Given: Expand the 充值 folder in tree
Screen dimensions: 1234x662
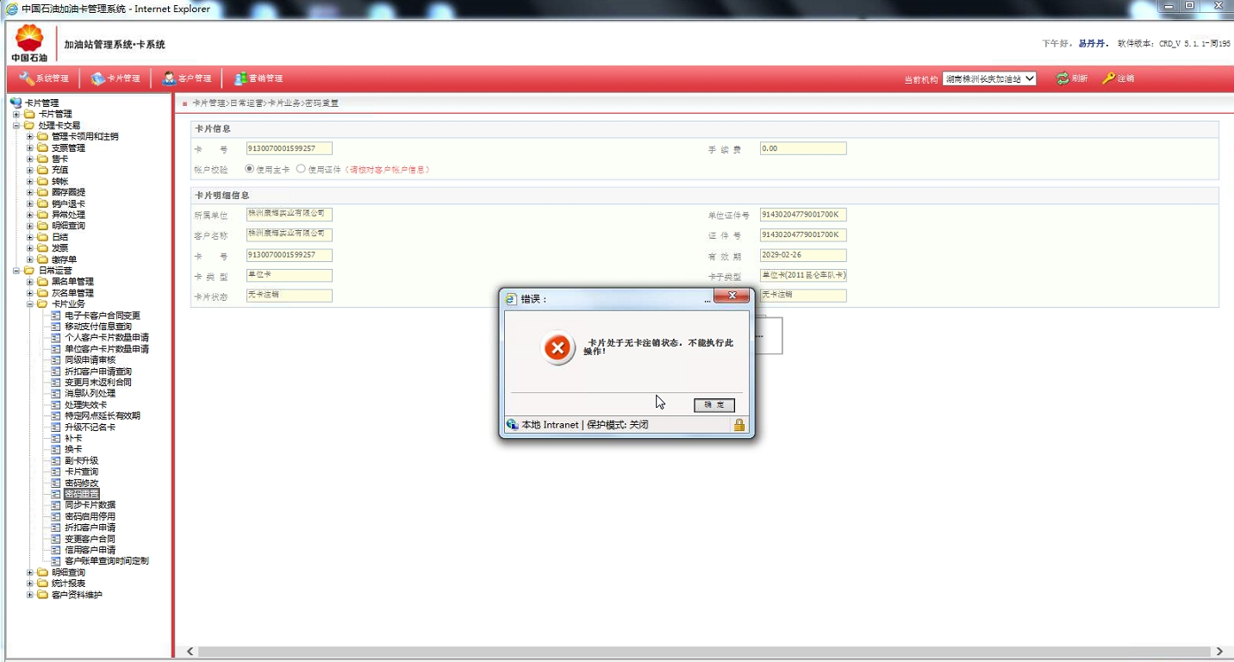Looking at the screenshot, I should [30, 171].
